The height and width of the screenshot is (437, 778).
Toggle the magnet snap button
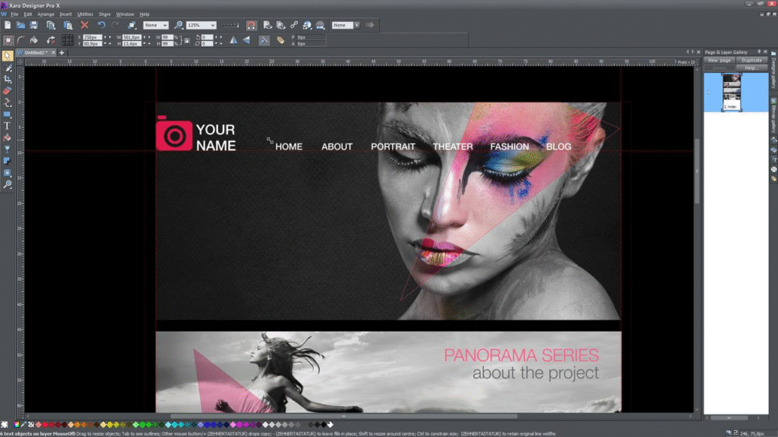[x=251, y=25]
